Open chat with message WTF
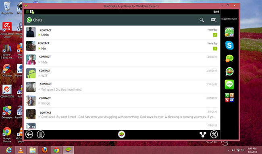Screen dimensions: 262x154 click(x=122, y=73)
